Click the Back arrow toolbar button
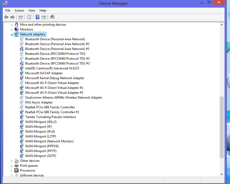Image resolution: width=230 pixels, height=184 pixels. (x=6, y=17)
